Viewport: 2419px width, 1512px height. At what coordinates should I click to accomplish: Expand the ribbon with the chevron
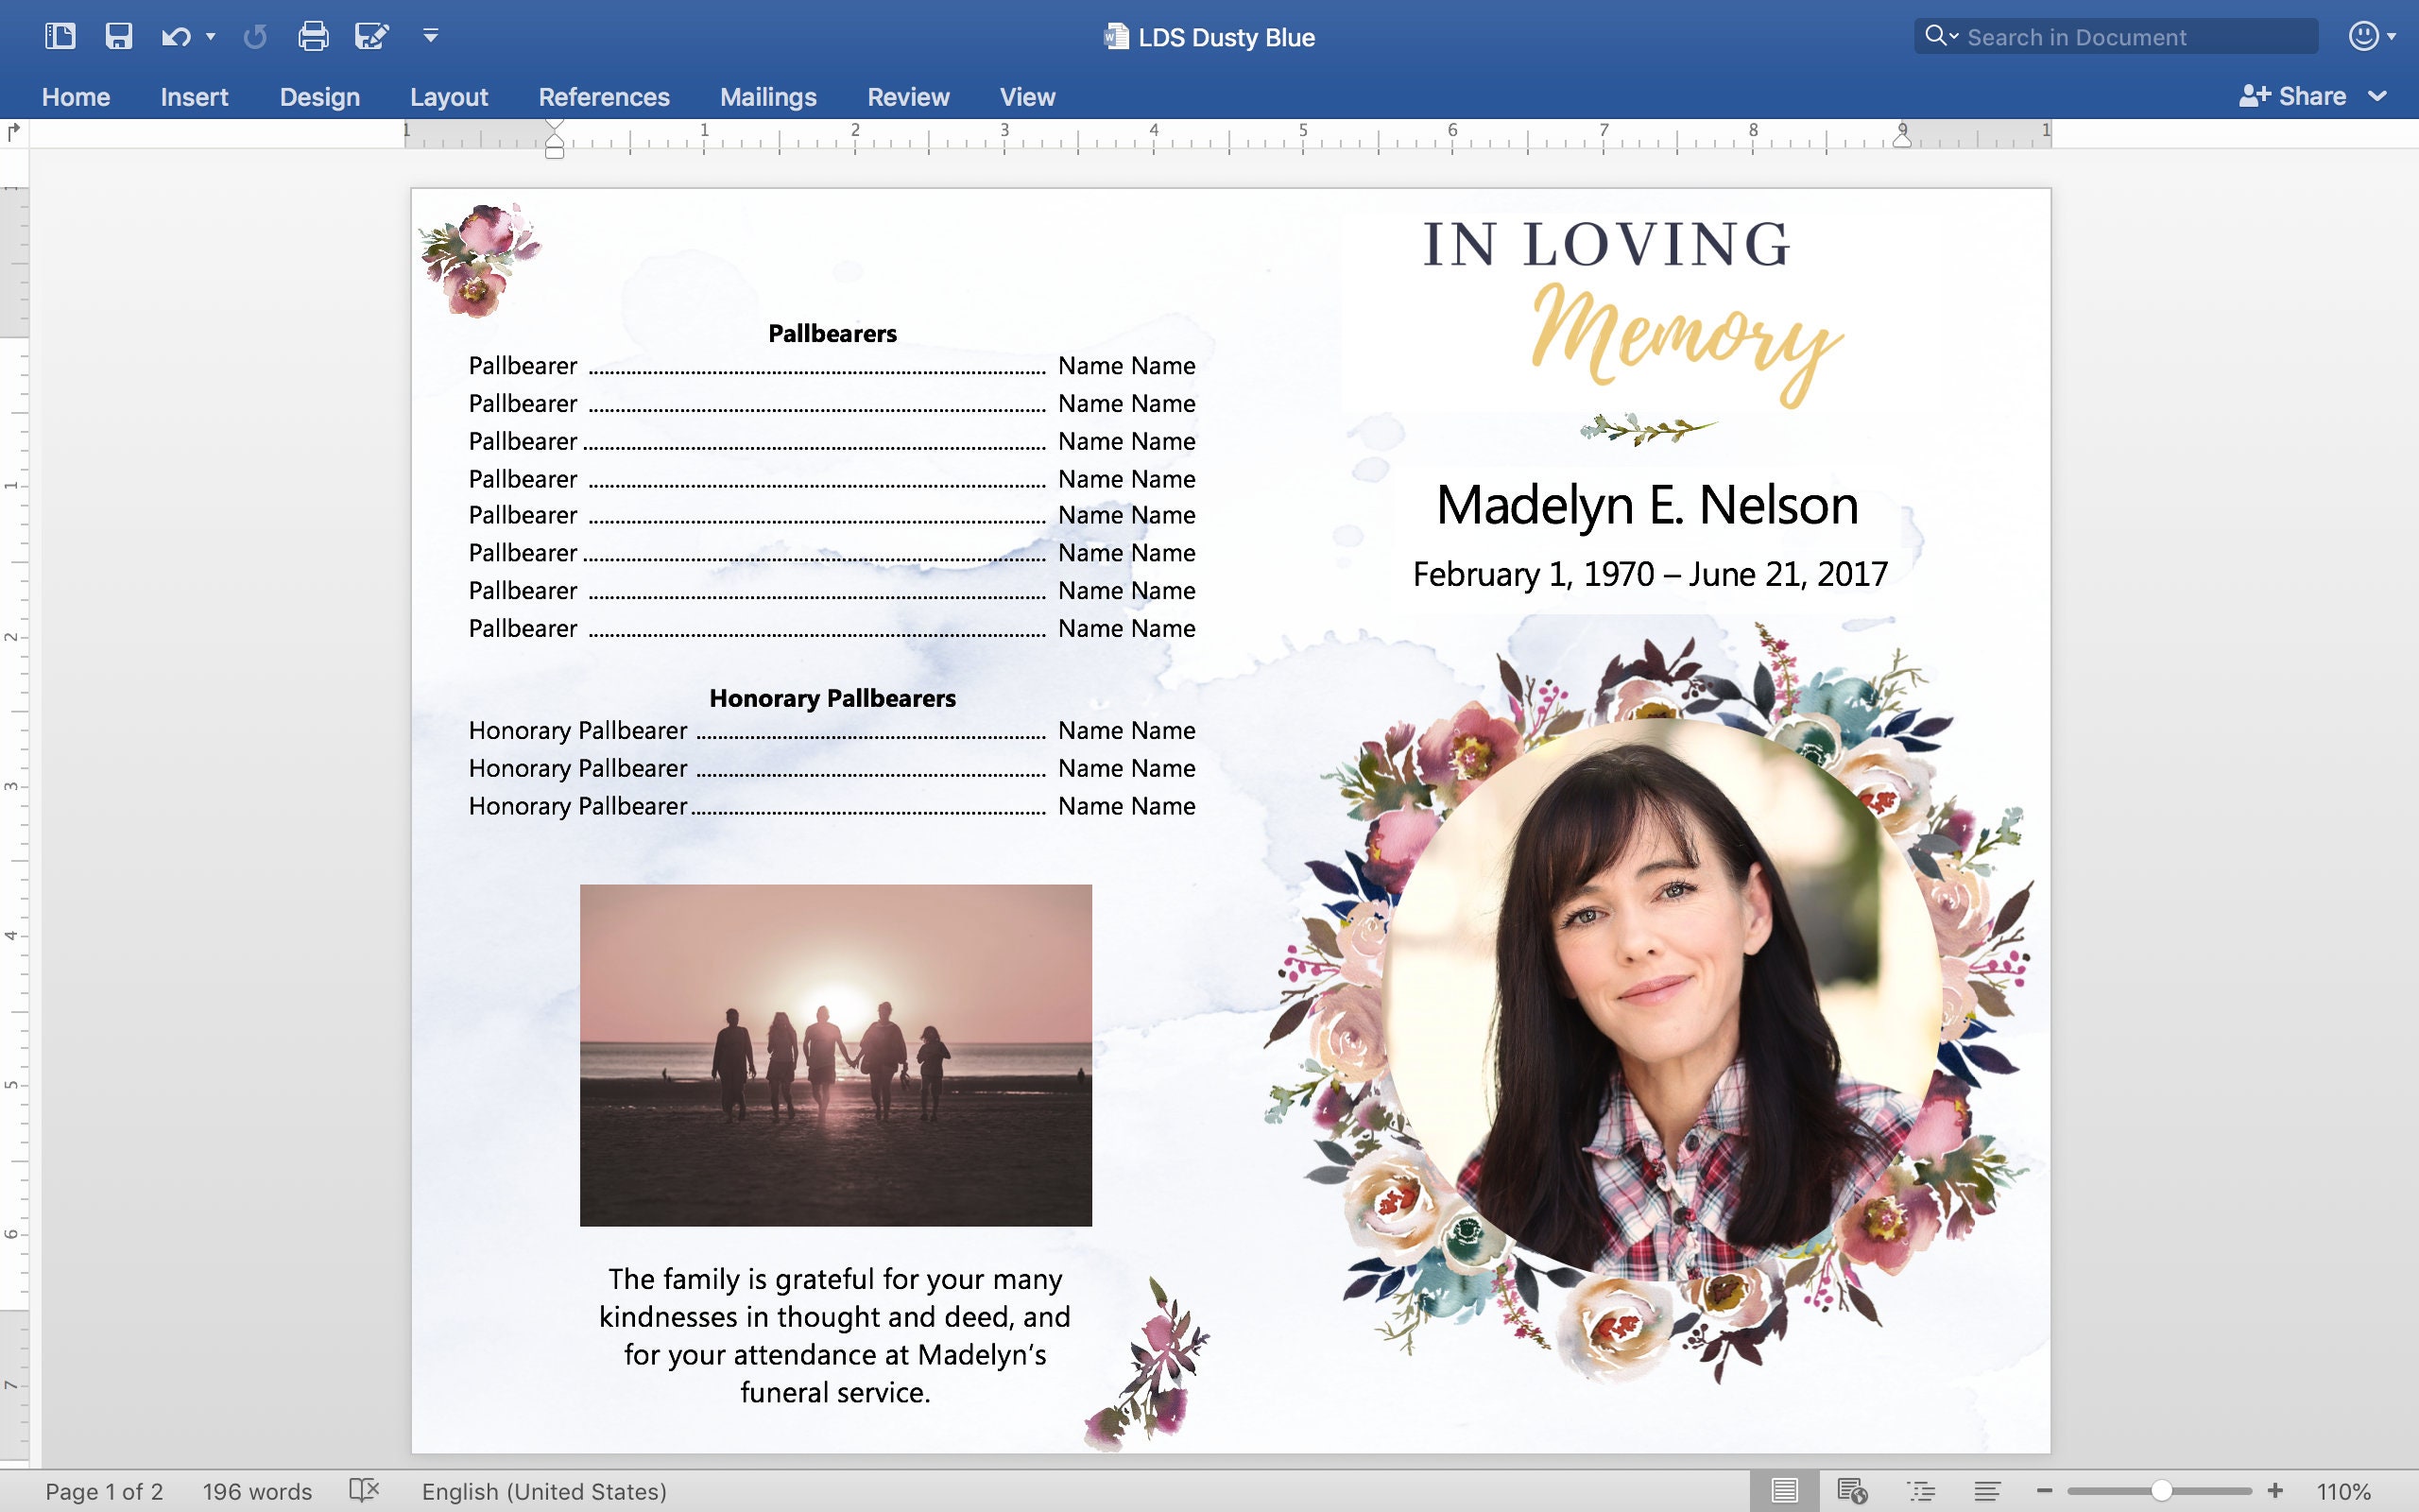[x=2378, y=96]
